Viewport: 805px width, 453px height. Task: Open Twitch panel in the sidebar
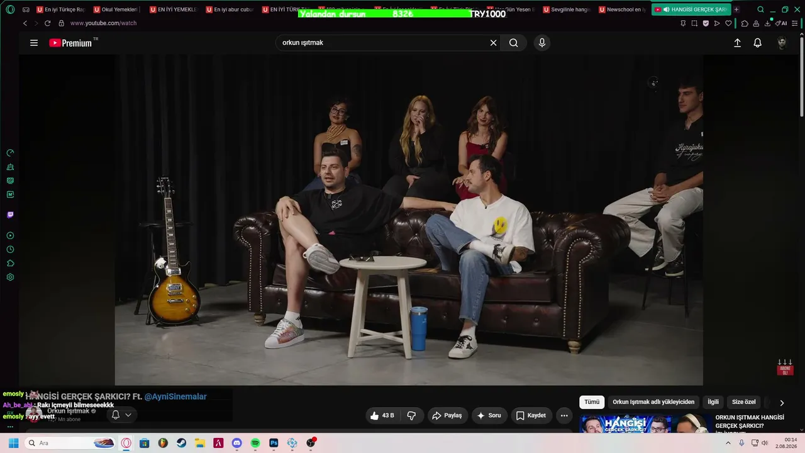click(10, 215)
